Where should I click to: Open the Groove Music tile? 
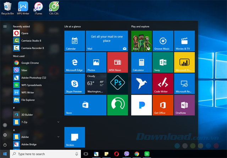click(163, 41)
